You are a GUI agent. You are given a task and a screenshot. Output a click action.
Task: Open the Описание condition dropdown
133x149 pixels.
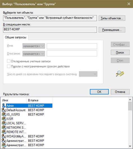(x=34, y=54)
